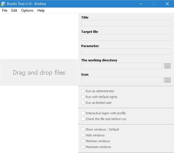Select the Run as limited user radio button
This screenshot has width=174, height=153.
coord(83,102)
